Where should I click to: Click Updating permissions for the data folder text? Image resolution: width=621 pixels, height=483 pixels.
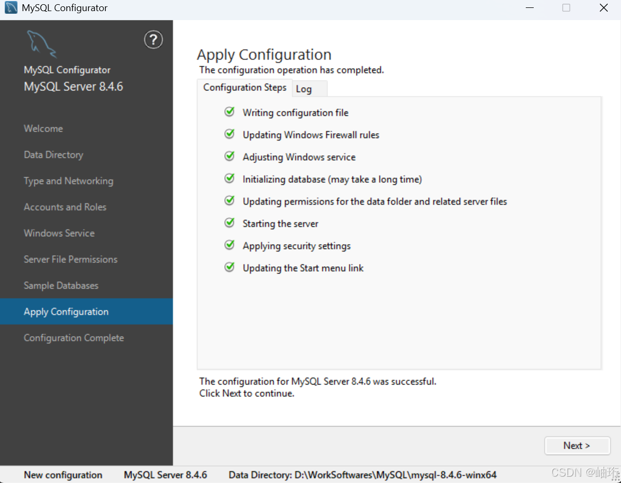tap(375, 201)
